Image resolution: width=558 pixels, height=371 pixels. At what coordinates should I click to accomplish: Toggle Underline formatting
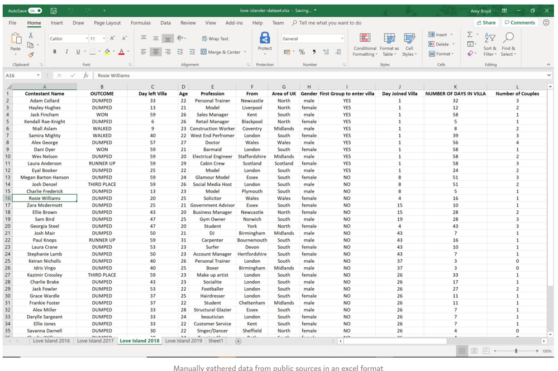pos(78,52)
